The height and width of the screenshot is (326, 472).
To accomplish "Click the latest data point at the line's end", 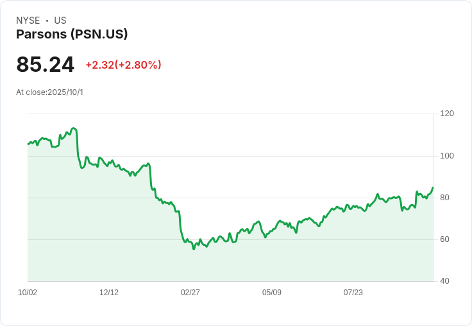I will pos(433,187).
